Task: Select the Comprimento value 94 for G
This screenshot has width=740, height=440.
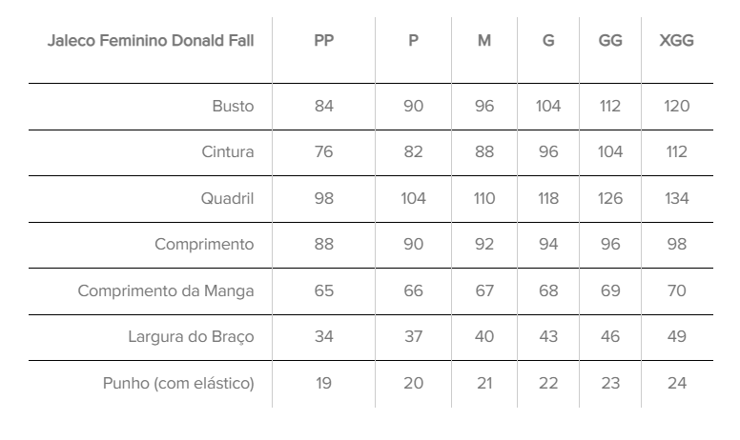Action: [x=548, y=244]
